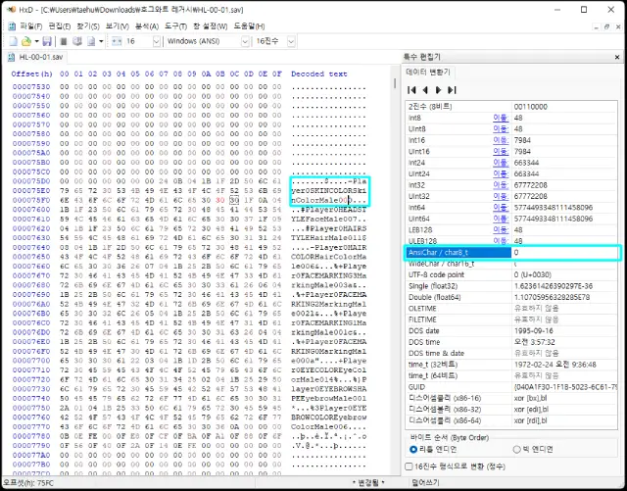Click the Open RAM chip toolbar icon
This screenshot has height=491, width=627.
(x=63, y=41)
